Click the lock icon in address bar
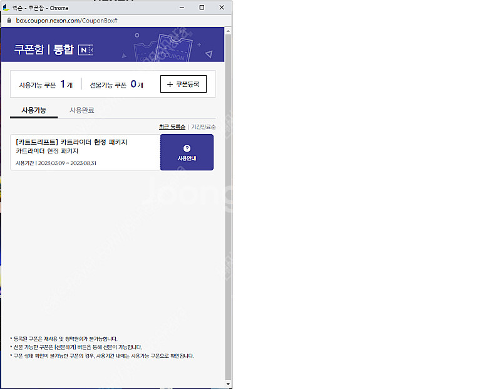The height and width of the screenshot is (389, 501). (x=9, y=20)
